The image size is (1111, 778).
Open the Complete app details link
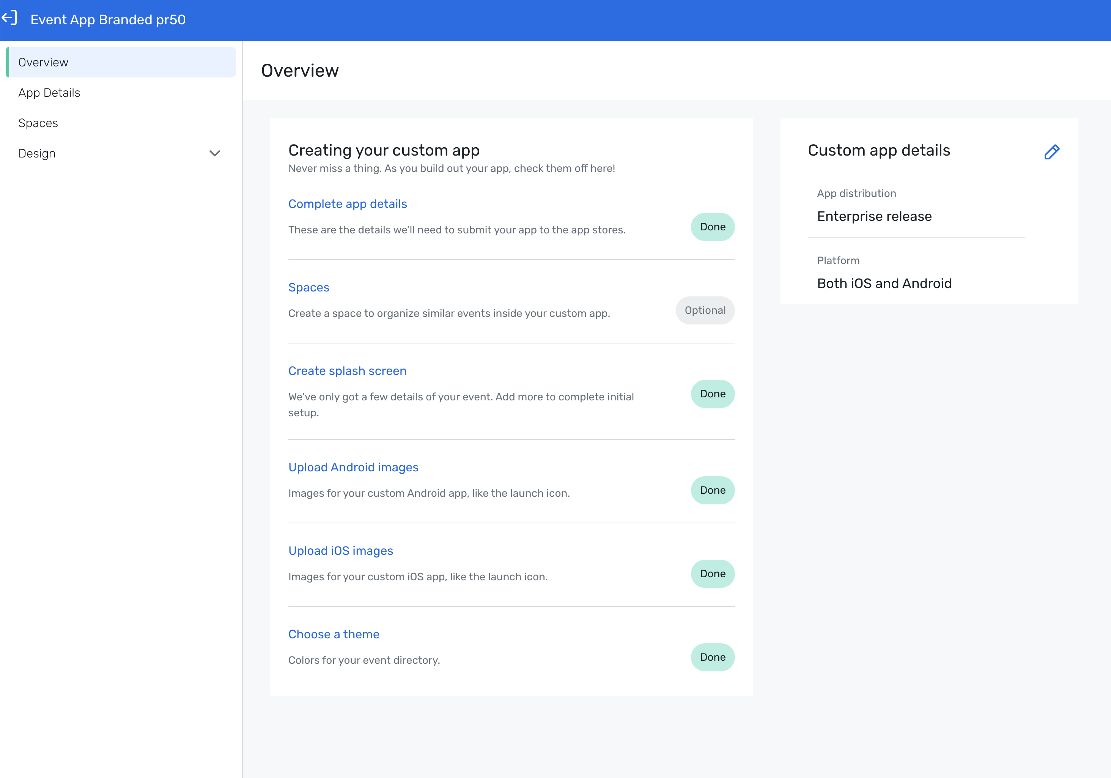pyautogui.click(x=348, y=204)
